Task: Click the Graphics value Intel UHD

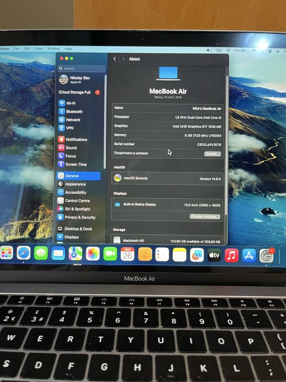Action: (197, 127)
